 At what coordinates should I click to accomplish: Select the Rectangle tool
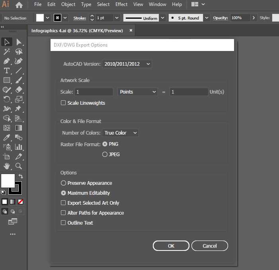pos(7,80)
